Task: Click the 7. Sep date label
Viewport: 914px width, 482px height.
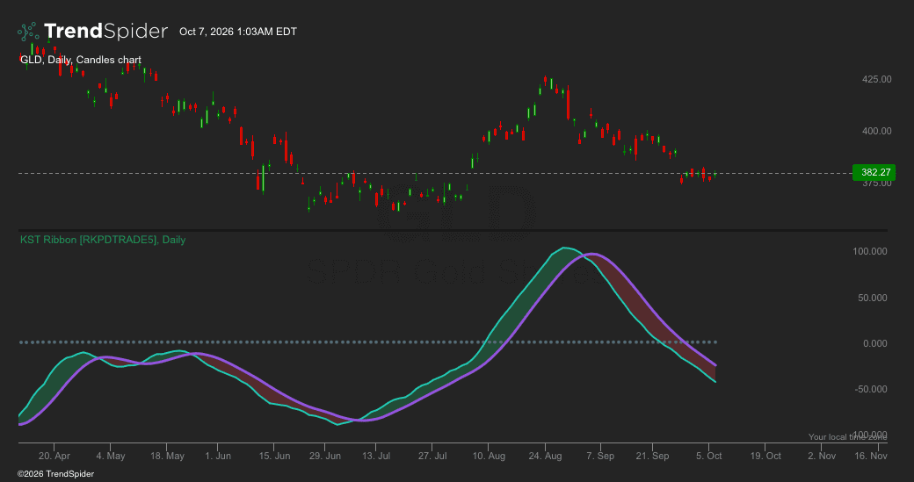Action: (600, 456)
